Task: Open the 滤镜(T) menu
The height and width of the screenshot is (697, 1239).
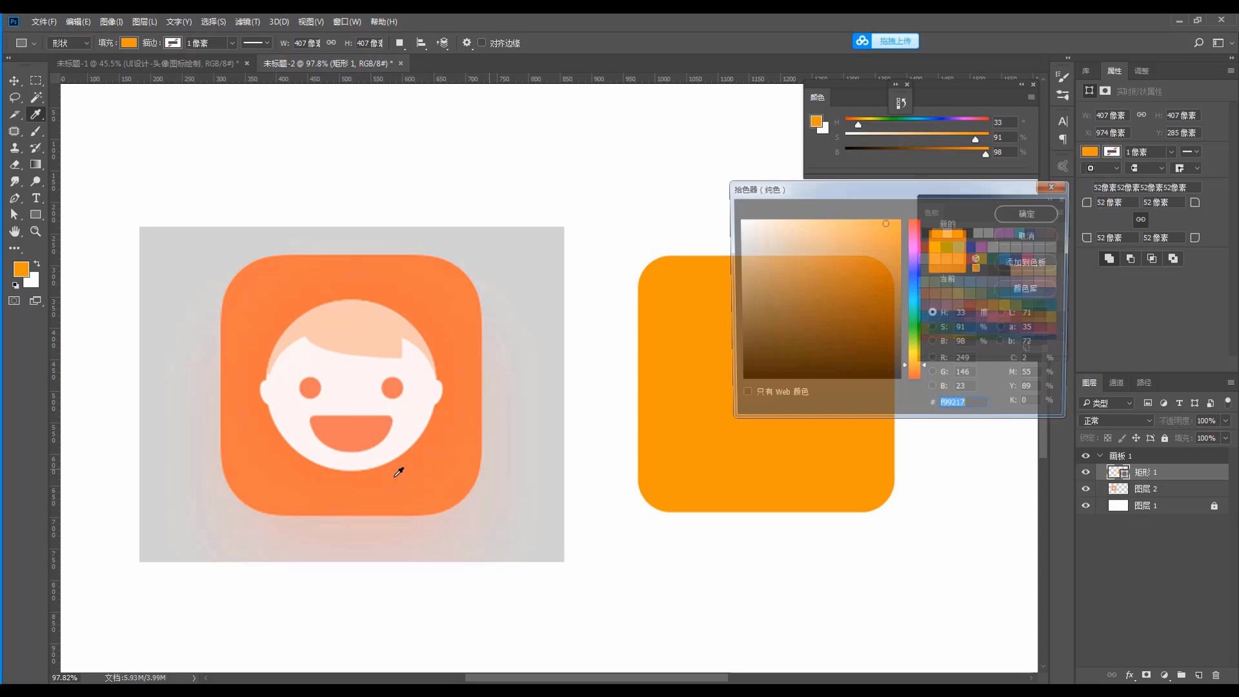Action: [x=247, y=22]
